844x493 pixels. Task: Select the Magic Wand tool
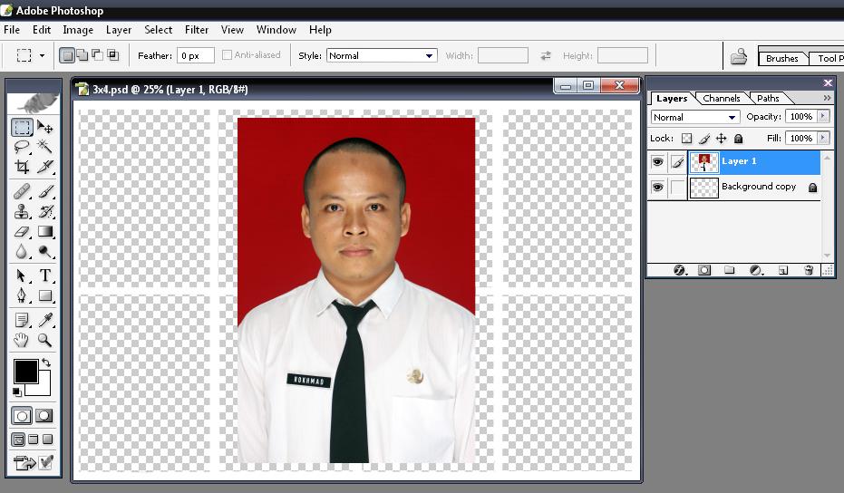point(45,147)
